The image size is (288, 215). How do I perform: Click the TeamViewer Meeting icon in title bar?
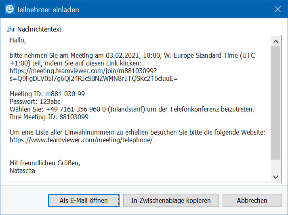pyautogui.click(x=10, y=9)
